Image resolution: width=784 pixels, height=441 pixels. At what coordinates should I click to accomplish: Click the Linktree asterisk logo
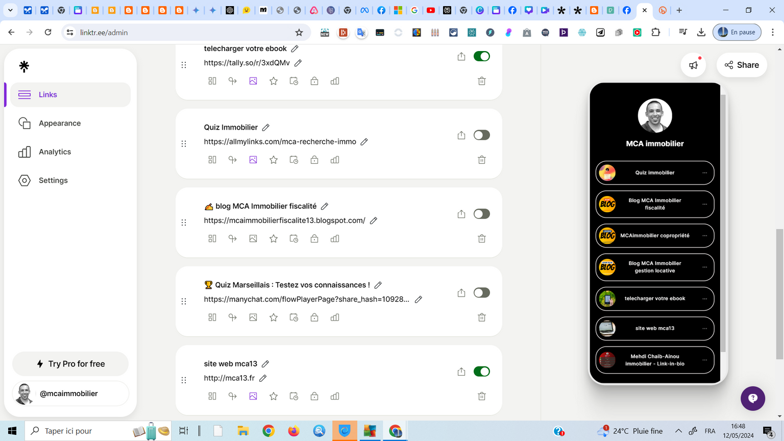click(x=24, y=66)
